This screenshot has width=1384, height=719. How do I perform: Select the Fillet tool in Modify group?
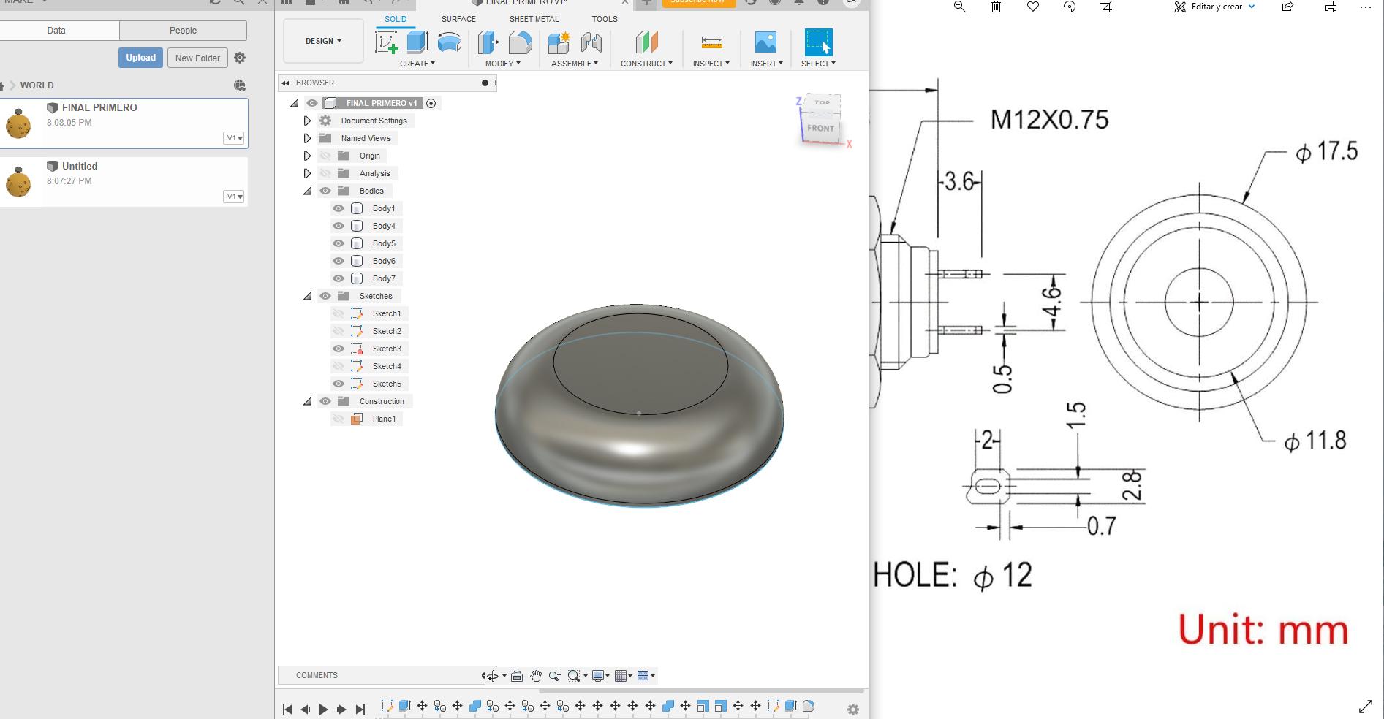point(520,42)
